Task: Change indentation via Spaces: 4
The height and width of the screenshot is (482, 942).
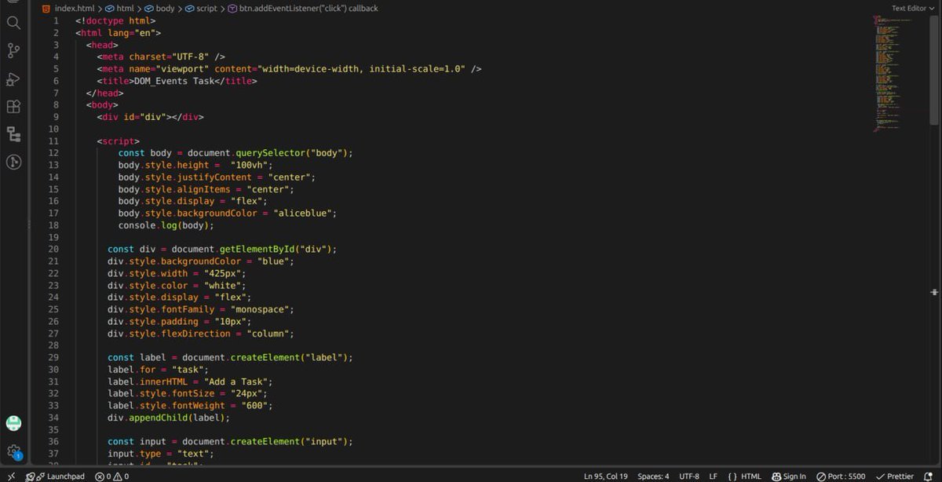Action: [x=653, y=477]
